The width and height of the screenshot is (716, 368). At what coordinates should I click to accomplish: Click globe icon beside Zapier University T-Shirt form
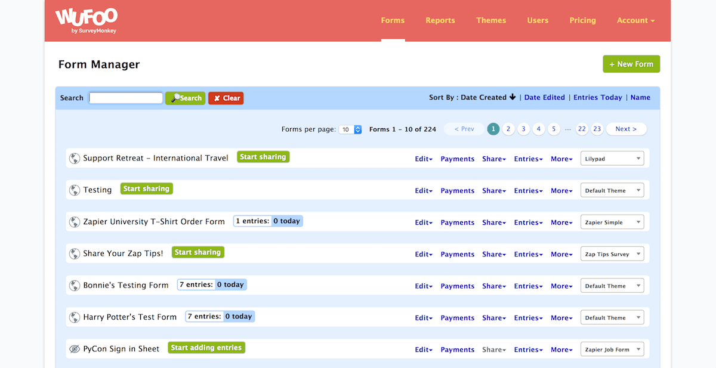(x=75, y=222)
